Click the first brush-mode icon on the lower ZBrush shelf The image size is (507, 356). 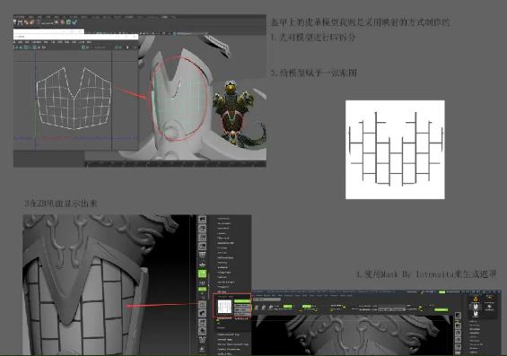click(256, 308)
